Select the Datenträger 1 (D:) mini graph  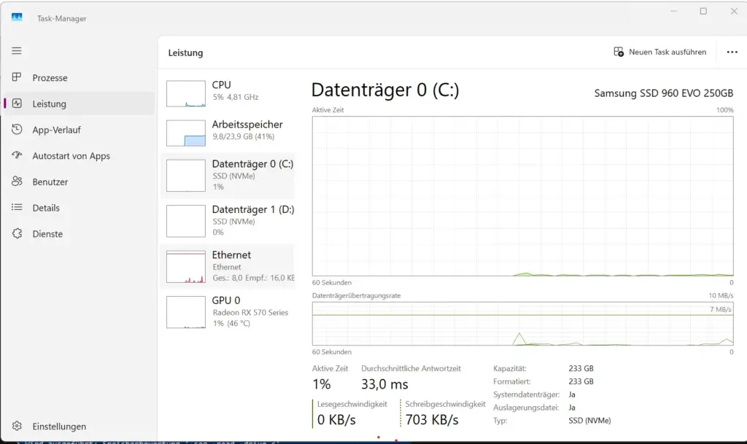tap(186, 222)
